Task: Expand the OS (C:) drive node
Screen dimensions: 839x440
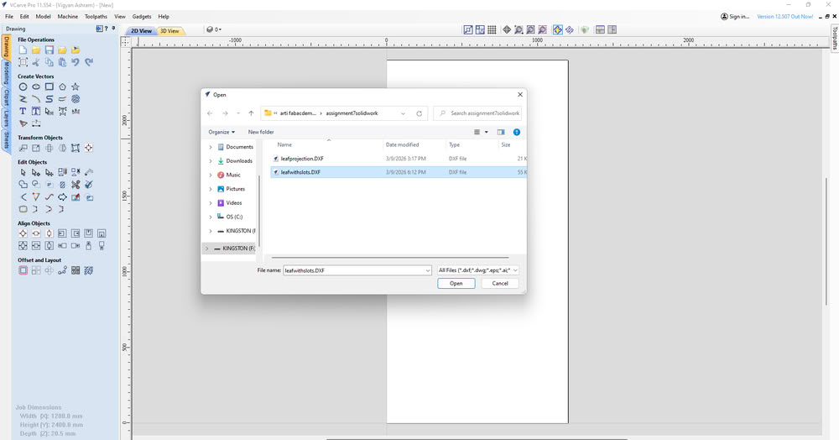Action: click(x=211, y=217)
